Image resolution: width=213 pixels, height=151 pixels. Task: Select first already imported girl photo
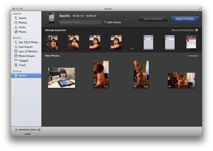click(x=52, y=43)
